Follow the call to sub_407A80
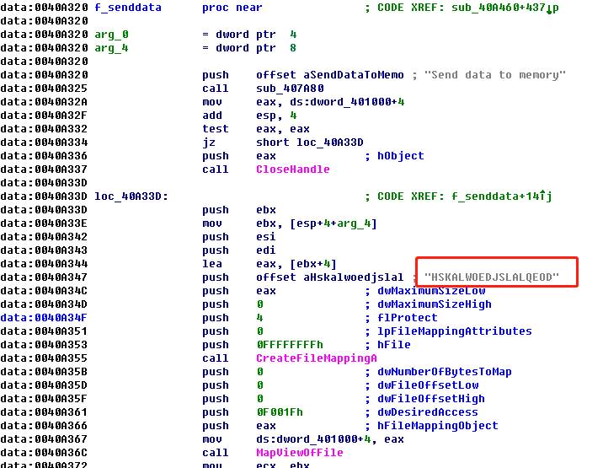 [290, 89]
